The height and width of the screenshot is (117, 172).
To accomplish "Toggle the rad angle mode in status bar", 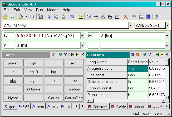I will [x=136, y=114].
